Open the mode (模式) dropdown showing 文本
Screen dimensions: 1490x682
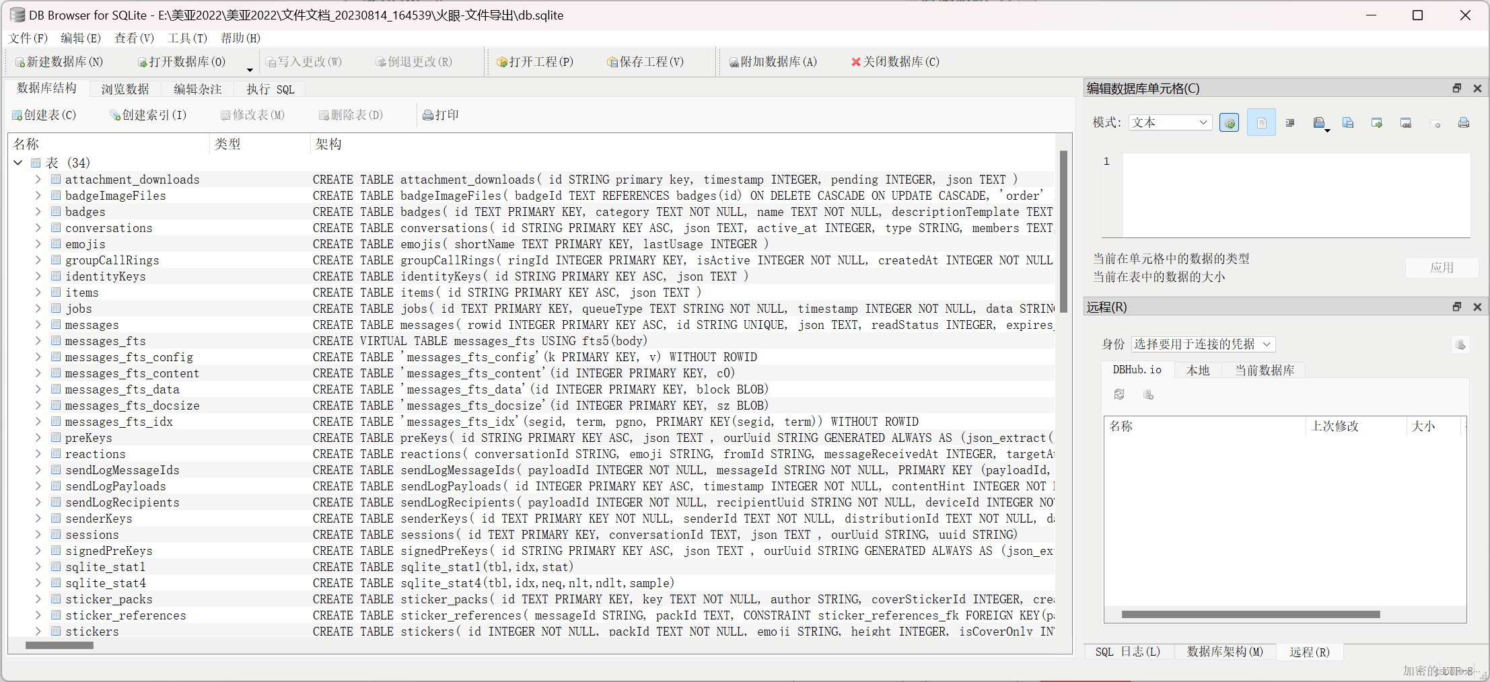1170,122
